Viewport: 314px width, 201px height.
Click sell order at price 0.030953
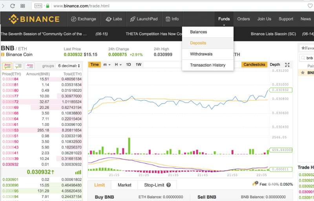point(42,130)
